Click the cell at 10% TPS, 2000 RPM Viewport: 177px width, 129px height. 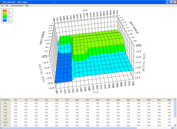pyautogui.click(x=77, y=116)
